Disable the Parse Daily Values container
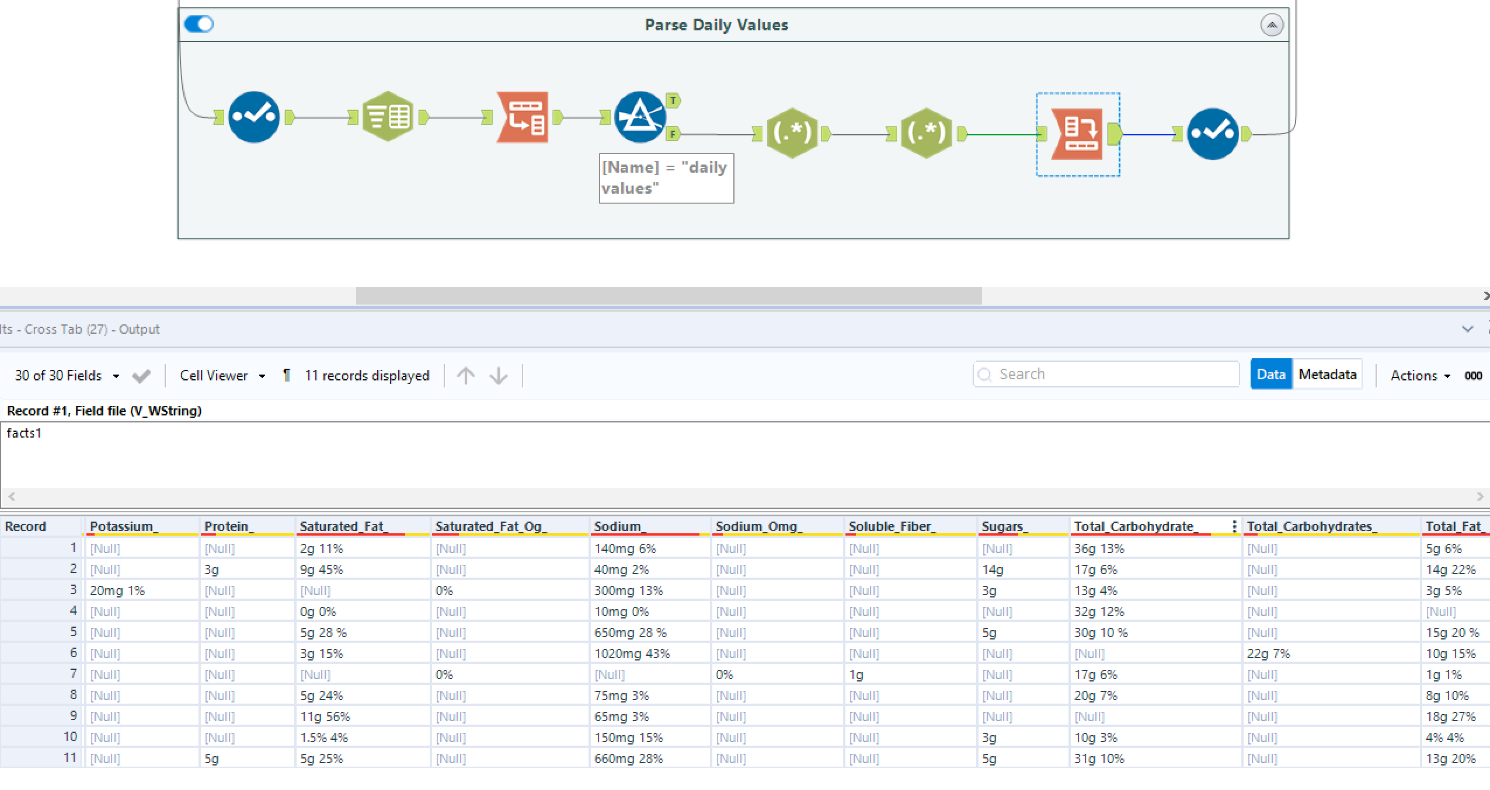The width and height of the screenshot is (1490, 790). [x=198, y=24]
